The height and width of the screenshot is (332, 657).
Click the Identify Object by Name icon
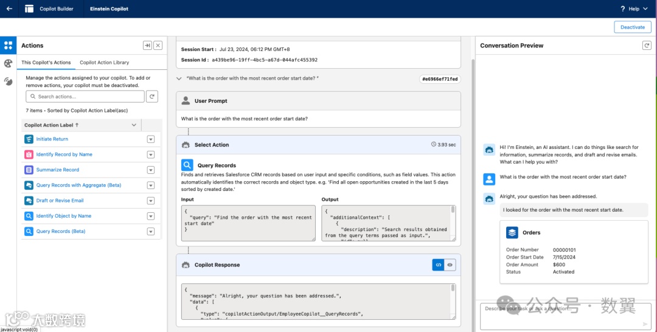coord(29,216)
